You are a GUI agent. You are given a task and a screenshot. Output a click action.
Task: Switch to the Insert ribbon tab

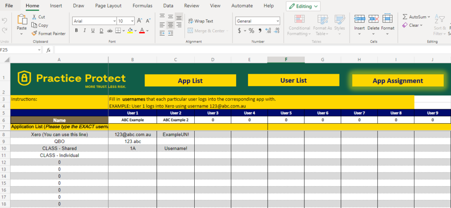(x=56, y=6)
